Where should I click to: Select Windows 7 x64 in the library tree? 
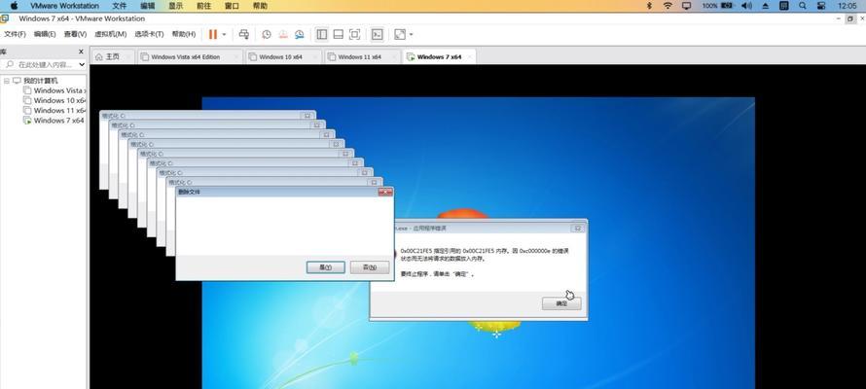pos(58,121)
